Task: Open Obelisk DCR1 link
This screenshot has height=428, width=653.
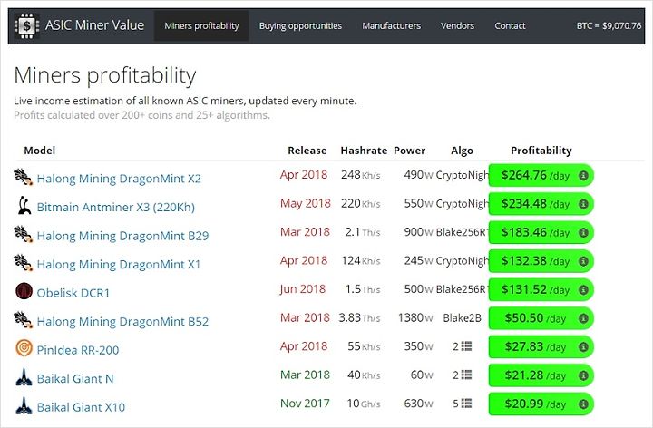Action: point(73,293)
